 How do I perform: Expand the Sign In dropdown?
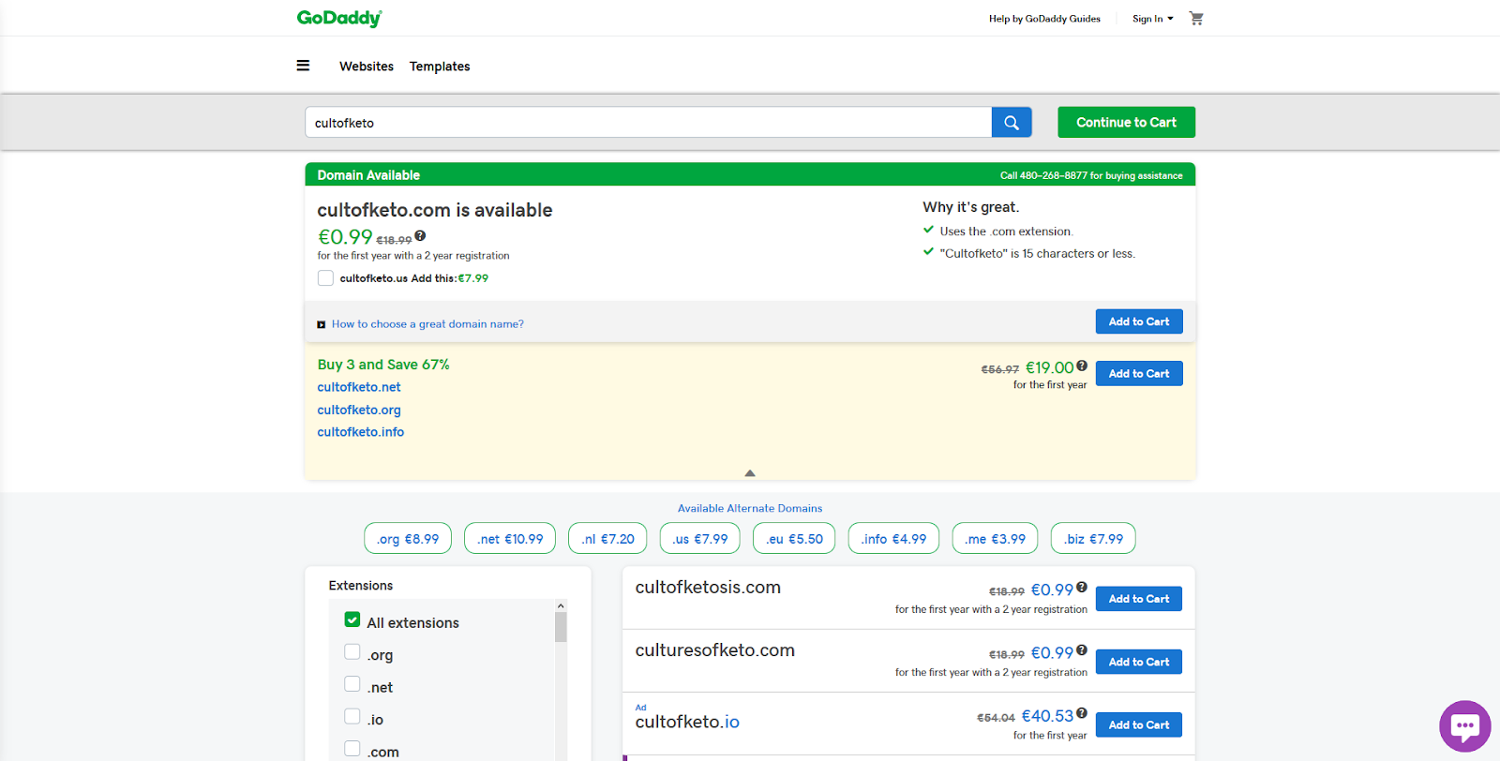point(1152,19)
